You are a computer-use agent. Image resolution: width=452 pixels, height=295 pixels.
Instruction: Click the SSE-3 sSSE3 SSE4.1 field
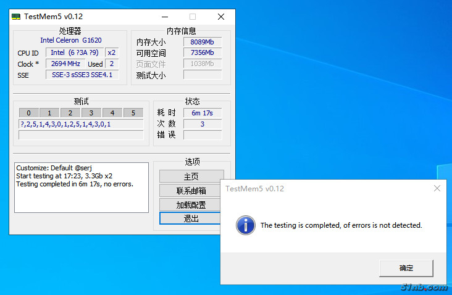click(82, 75)
